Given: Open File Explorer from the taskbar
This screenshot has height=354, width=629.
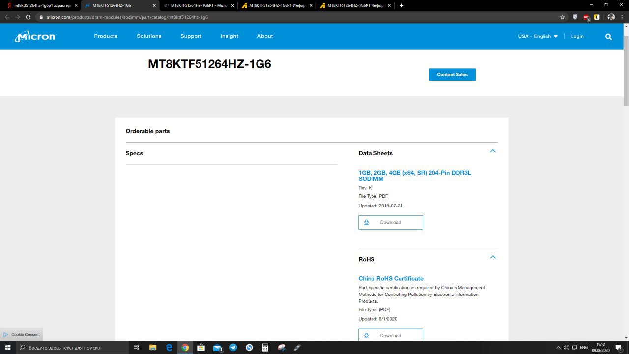Looking at the screenshot, I should [x=153, y=347].
